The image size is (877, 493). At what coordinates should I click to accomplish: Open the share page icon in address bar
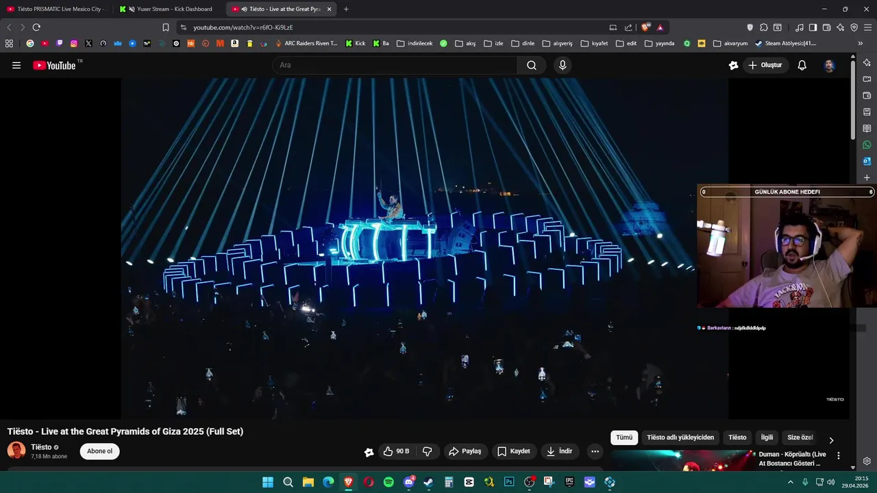pyautogui.click(x=628, y=27)
